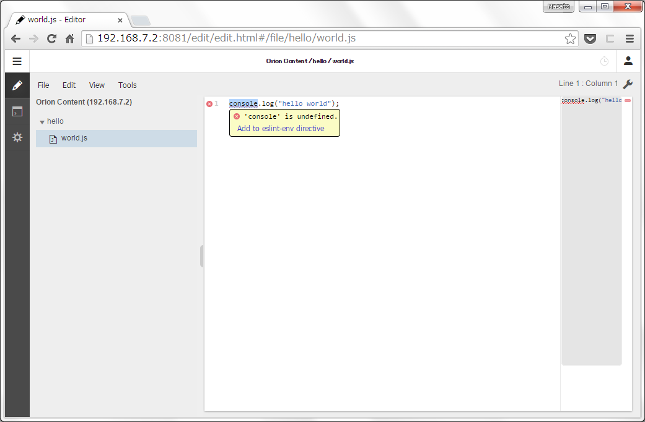Click the world.js file icon in navigator
Screen dimensions: 645x422
[53, 138]
